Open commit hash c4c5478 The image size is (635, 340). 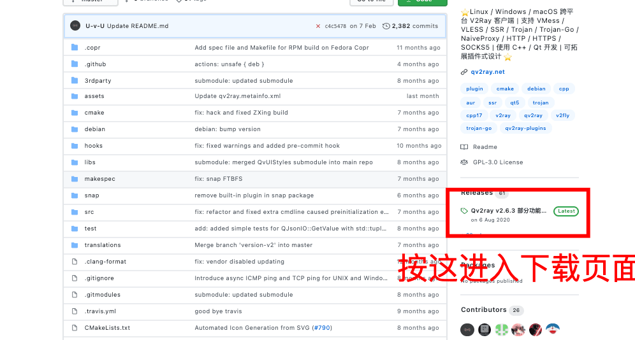pyautogui.click(x=335, y=26)
